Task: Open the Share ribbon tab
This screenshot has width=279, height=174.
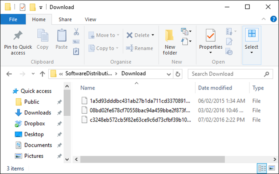Action: (x=65, y=19)
